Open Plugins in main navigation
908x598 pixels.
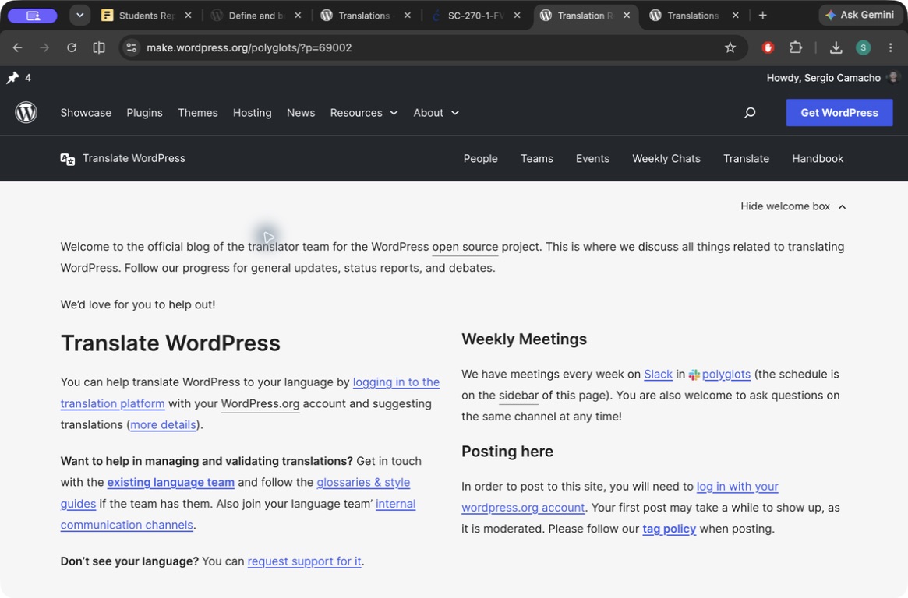click(145, 113)
